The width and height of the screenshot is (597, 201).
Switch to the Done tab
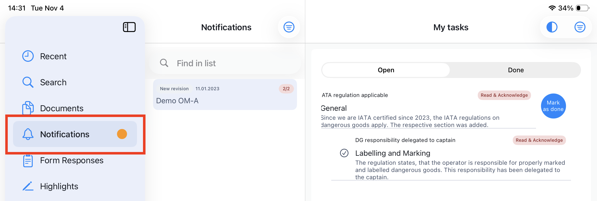516,70
